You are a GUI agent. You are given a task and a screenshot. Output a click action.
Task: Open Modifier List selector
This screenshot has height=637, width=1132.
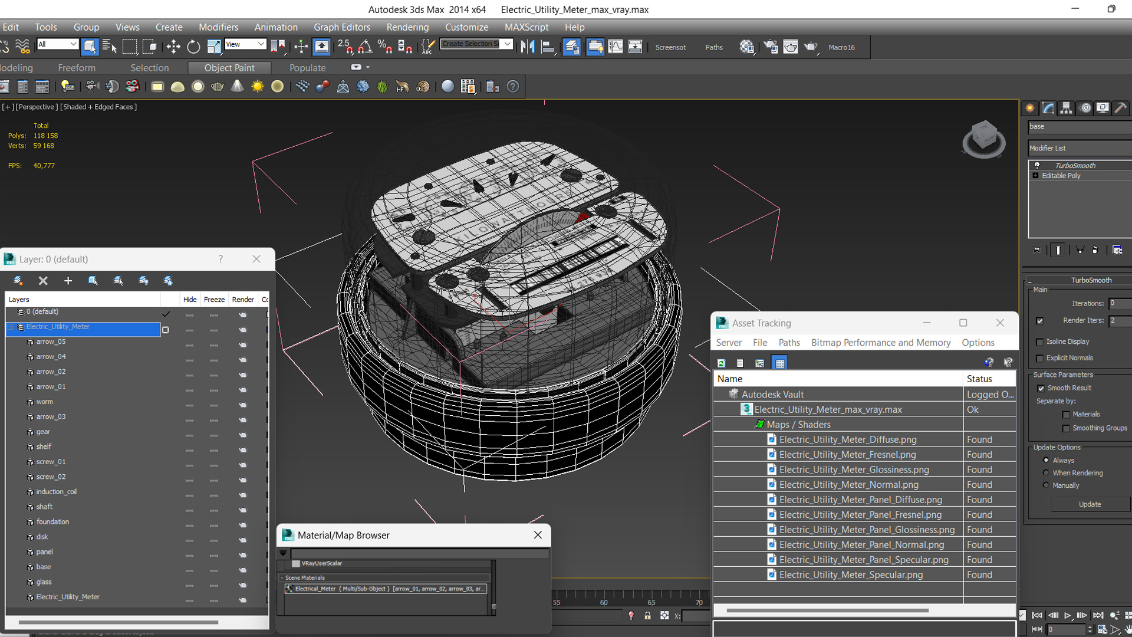[1080, 148]
